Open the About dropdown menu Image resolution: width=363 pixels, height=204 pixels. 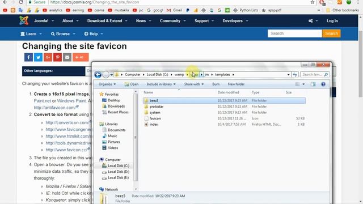[70, 21]
